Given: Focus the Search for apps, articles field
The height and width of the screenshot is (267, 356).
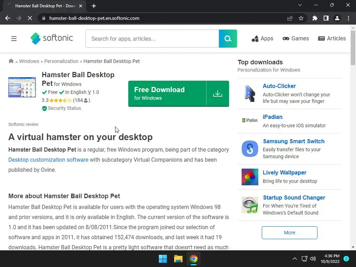Looking at the screenshot, I should [152, 39].
